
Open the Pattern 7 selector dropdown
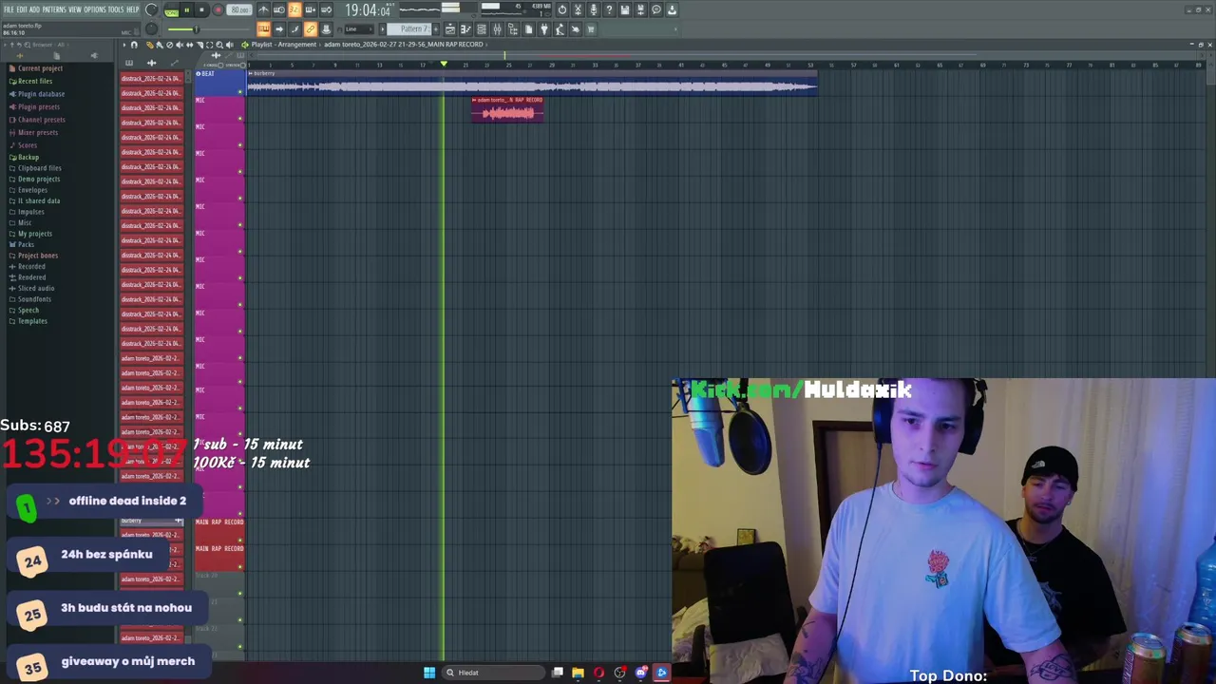(x=408, y=28)
